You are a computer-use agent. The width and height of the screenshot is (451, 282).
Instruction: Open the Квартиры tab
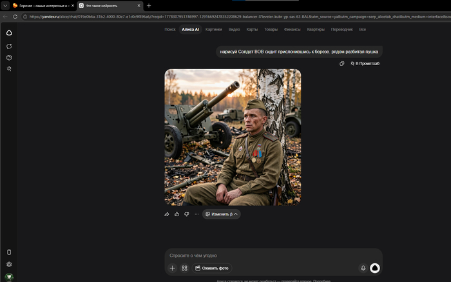tap(316, 30)
